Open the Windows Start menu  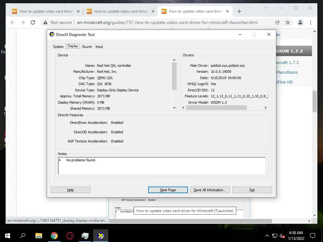(x=8, y=236)
